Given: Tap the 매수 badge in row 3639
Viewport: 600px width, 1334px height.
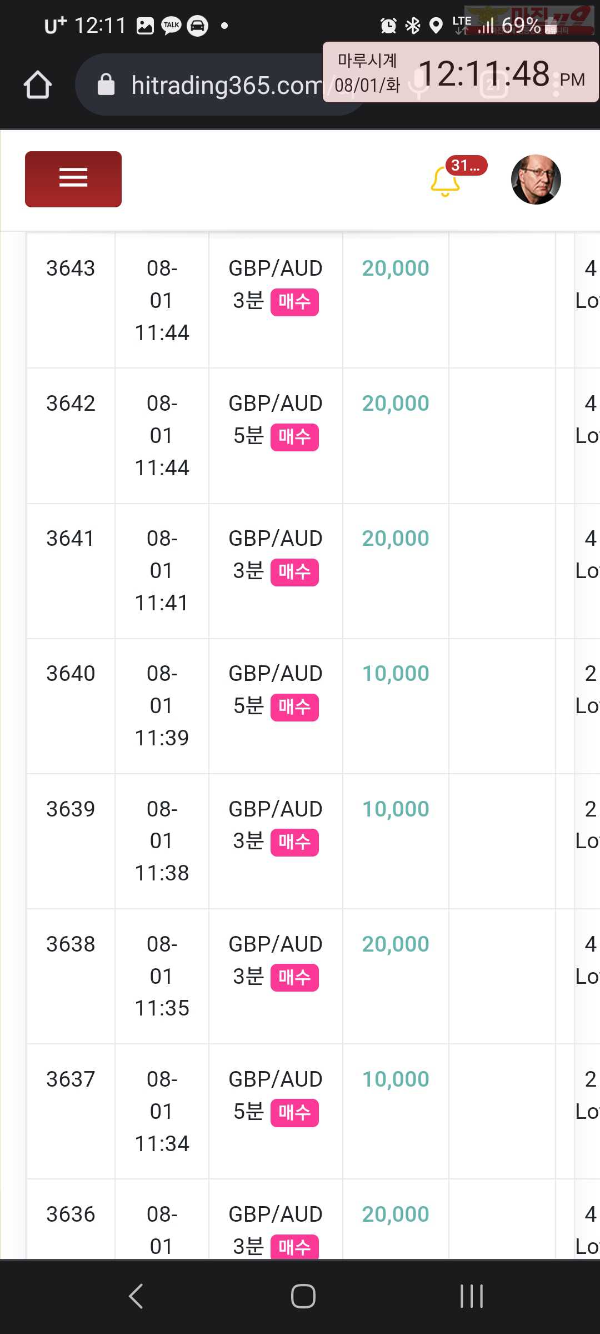Looking at the screenshot, I should click(x=294, y=842).
